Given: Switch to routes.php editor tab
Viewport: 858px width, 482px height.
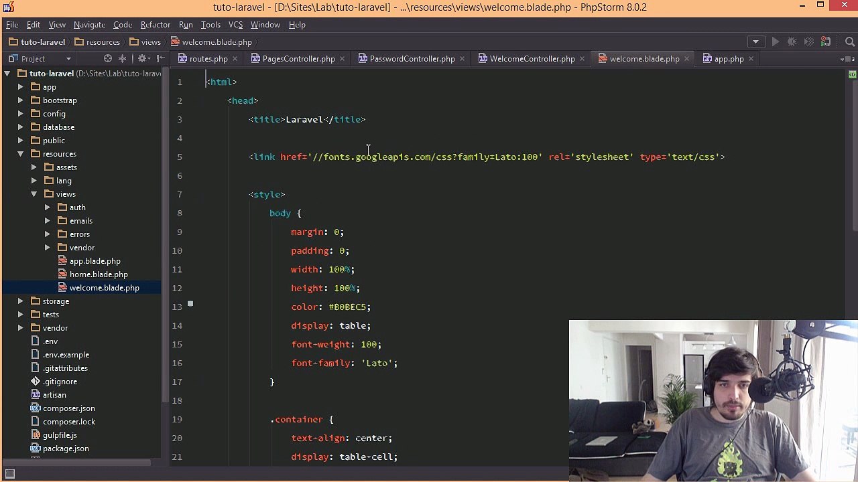Looking at the screenshot, I should (208, 59).
